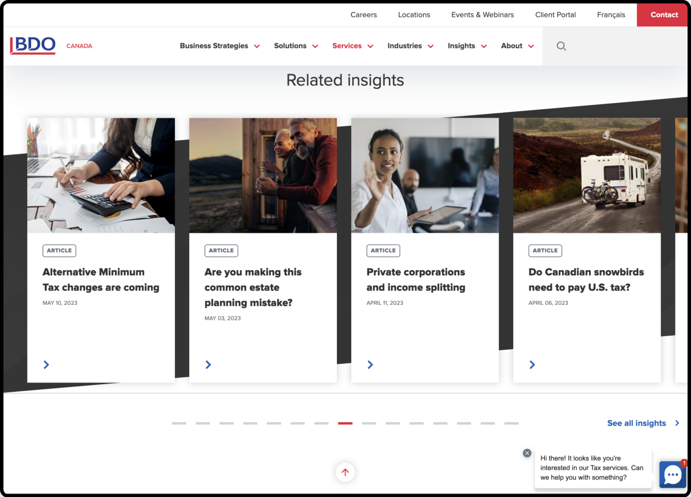The image size is (691, 497).
Task: Click the red Contact button
Action: 663,15
